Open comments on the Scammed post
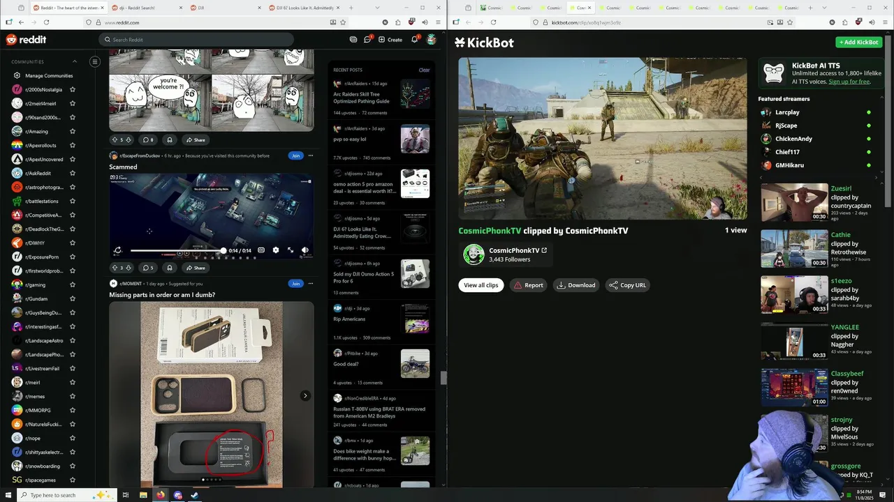Image resolution: width=894 pixels, height=502 pixels. tap(148, 268)
